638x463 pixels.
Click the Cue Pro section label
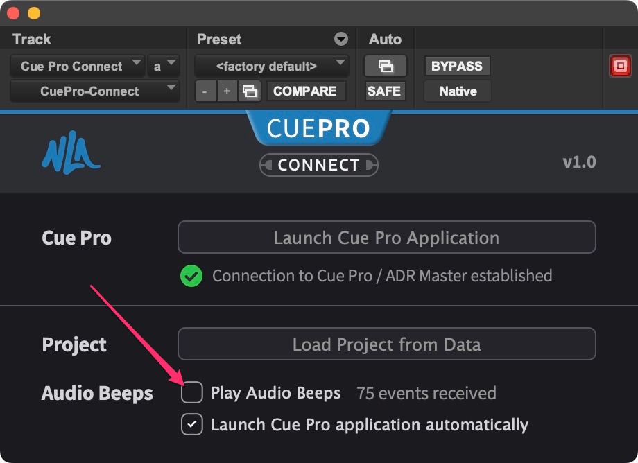pyautogui.click(x=76, y=238)
